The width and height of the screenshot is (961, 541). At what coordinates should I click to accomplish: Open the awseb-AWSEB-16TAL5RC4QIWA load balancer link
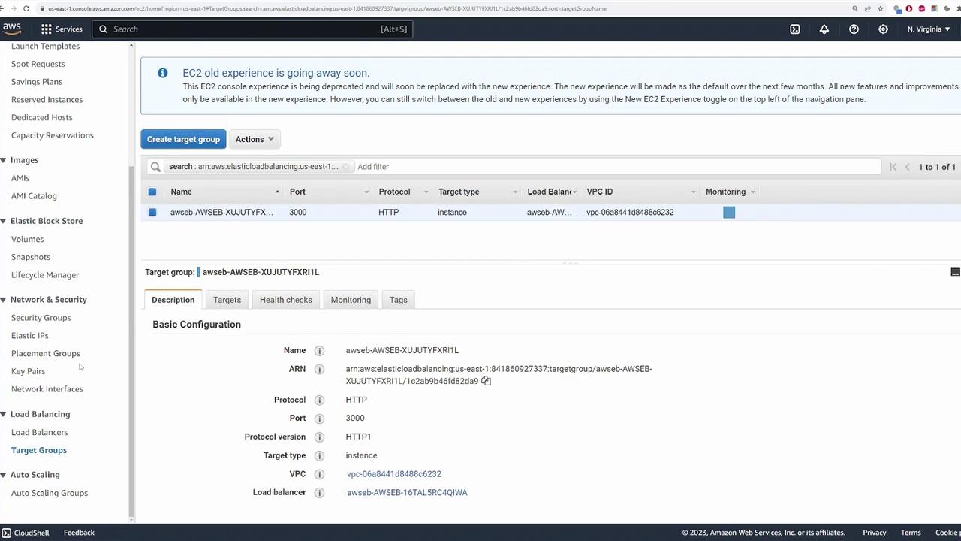407,492
